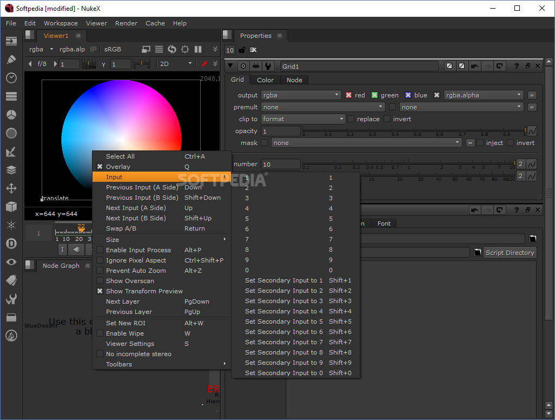Image resolution: width=555 pixels, height=420 pixels.
Task: Select Next Layer menu entry
Action: click(162, 301)
